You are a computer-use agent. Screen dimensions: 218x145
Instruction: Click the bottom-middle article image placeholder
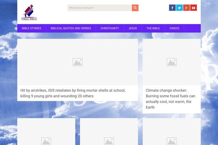point(109,132)
